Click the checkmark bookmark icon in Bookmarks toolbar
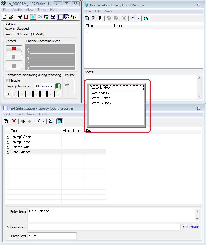Screen dimensions: 206x245 (x=87, y=18)
